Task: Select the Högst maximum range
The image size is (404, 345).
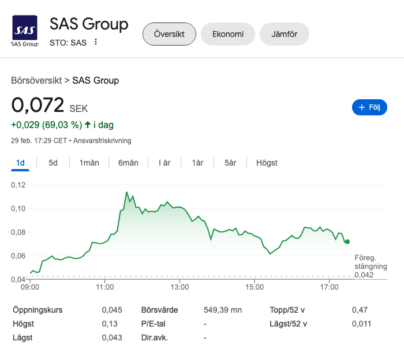Action: click(x=267, y=163)
